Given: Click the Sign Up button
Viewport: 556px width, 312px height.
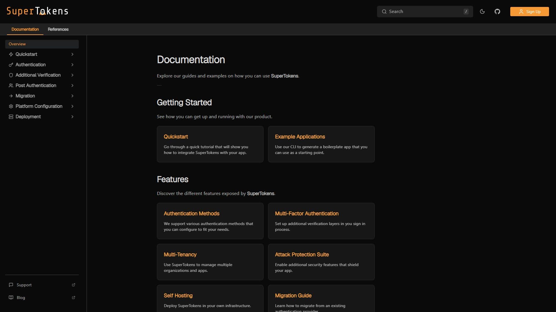Looking at the screenshot, I should (529, 12).
